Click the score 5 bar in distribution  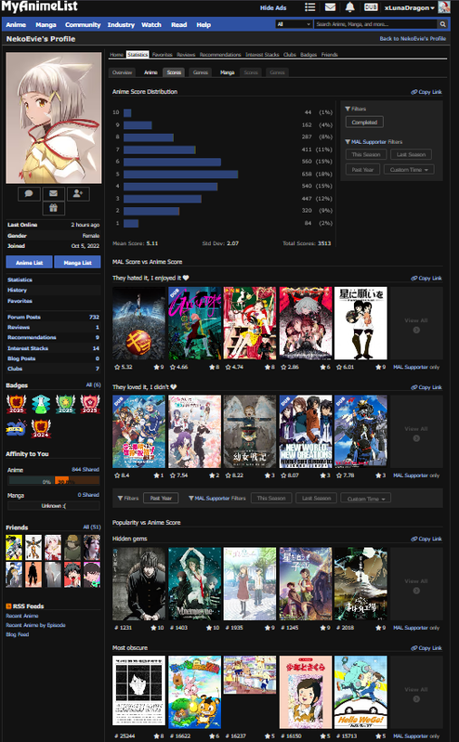pyautogui.click(x=180, y=175)
